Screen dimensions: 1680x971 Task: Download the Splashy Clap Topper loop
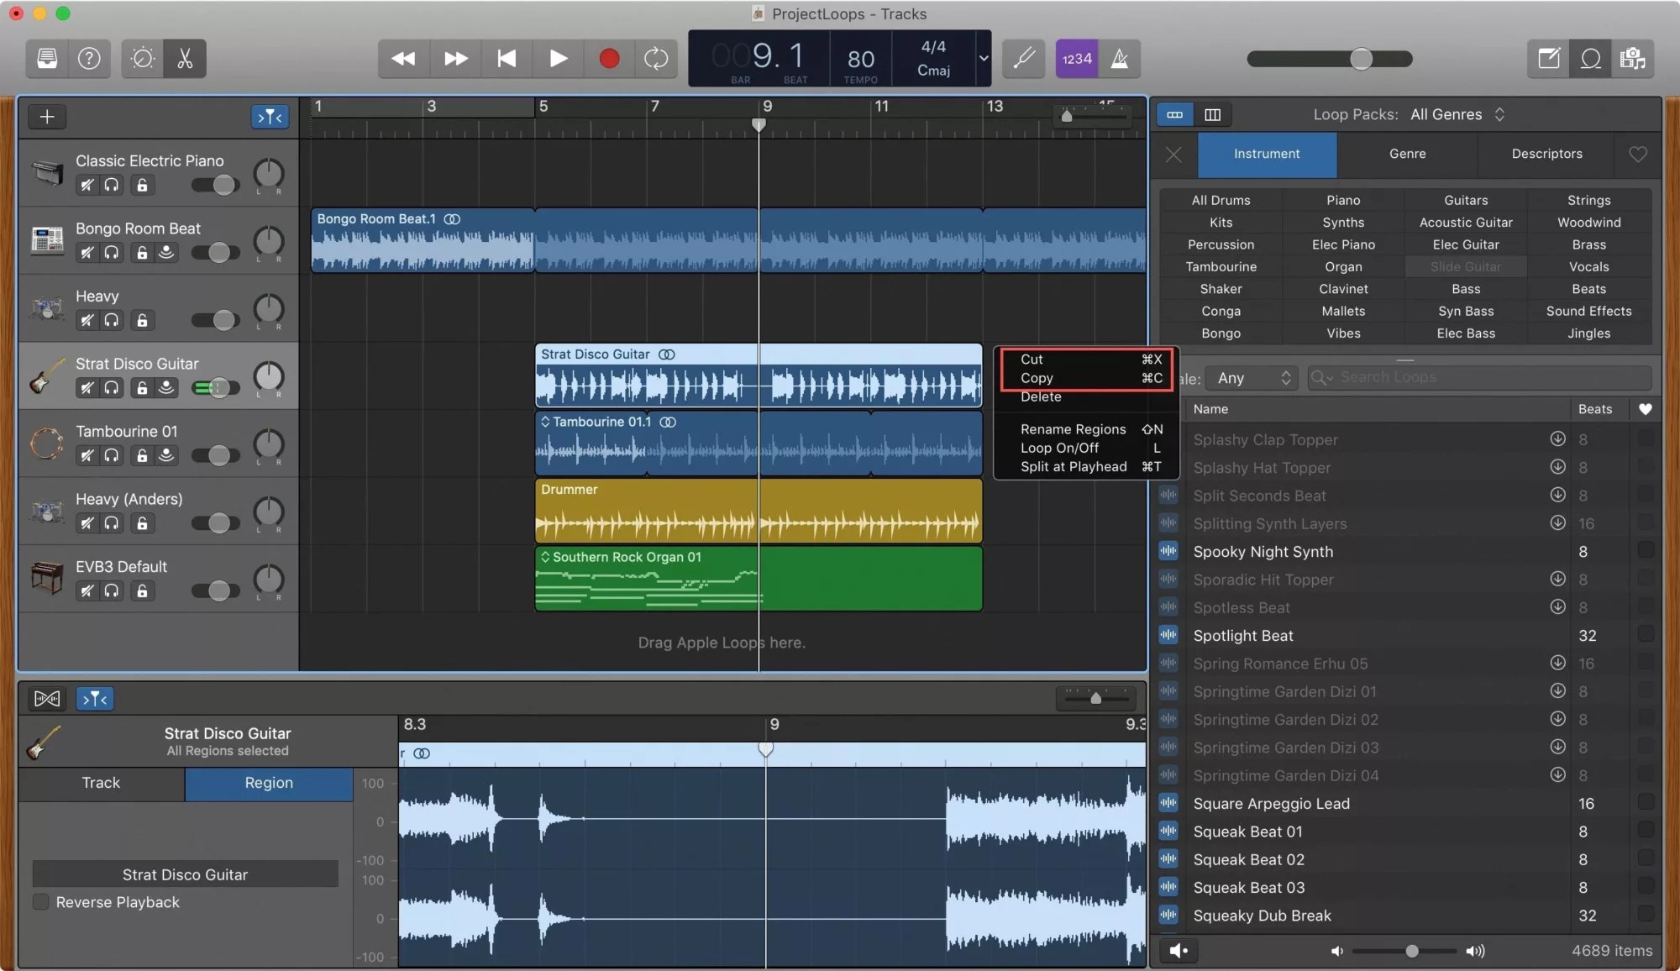[1557, 439]
